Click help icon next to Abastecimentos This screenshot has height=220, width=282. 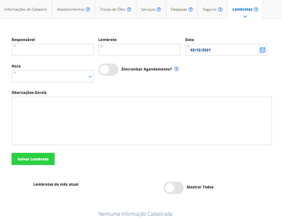(x=88, y=9)
